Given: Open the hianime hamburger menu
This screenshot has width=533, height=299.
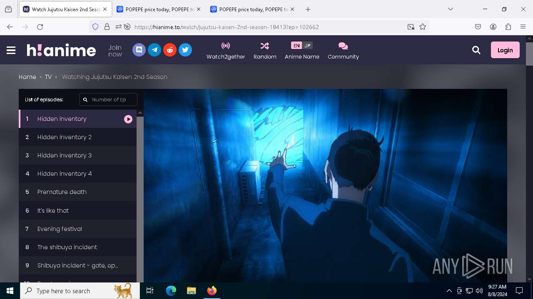Looking at the screenshot, I should (11, 50).
